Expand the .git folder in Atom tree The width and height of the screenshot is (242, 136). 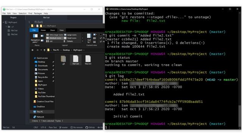pyautogui.click(x=6, y=27)
